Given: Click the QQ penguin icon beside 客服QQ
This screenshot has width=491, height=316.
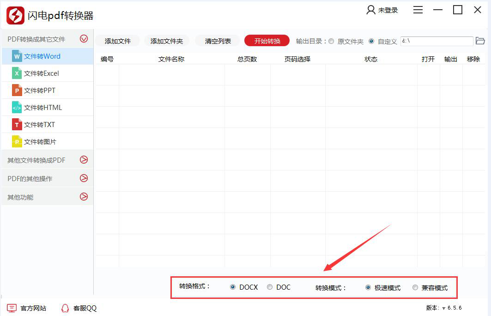Looking at the screenshot, I should (x=65, y=308).
